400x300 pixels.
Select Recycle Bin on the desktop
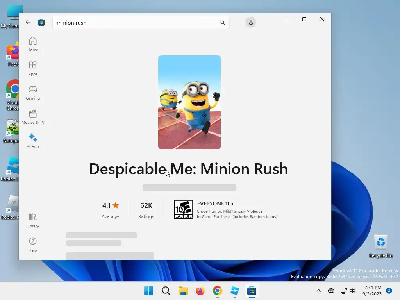click(x=380, y=246)
